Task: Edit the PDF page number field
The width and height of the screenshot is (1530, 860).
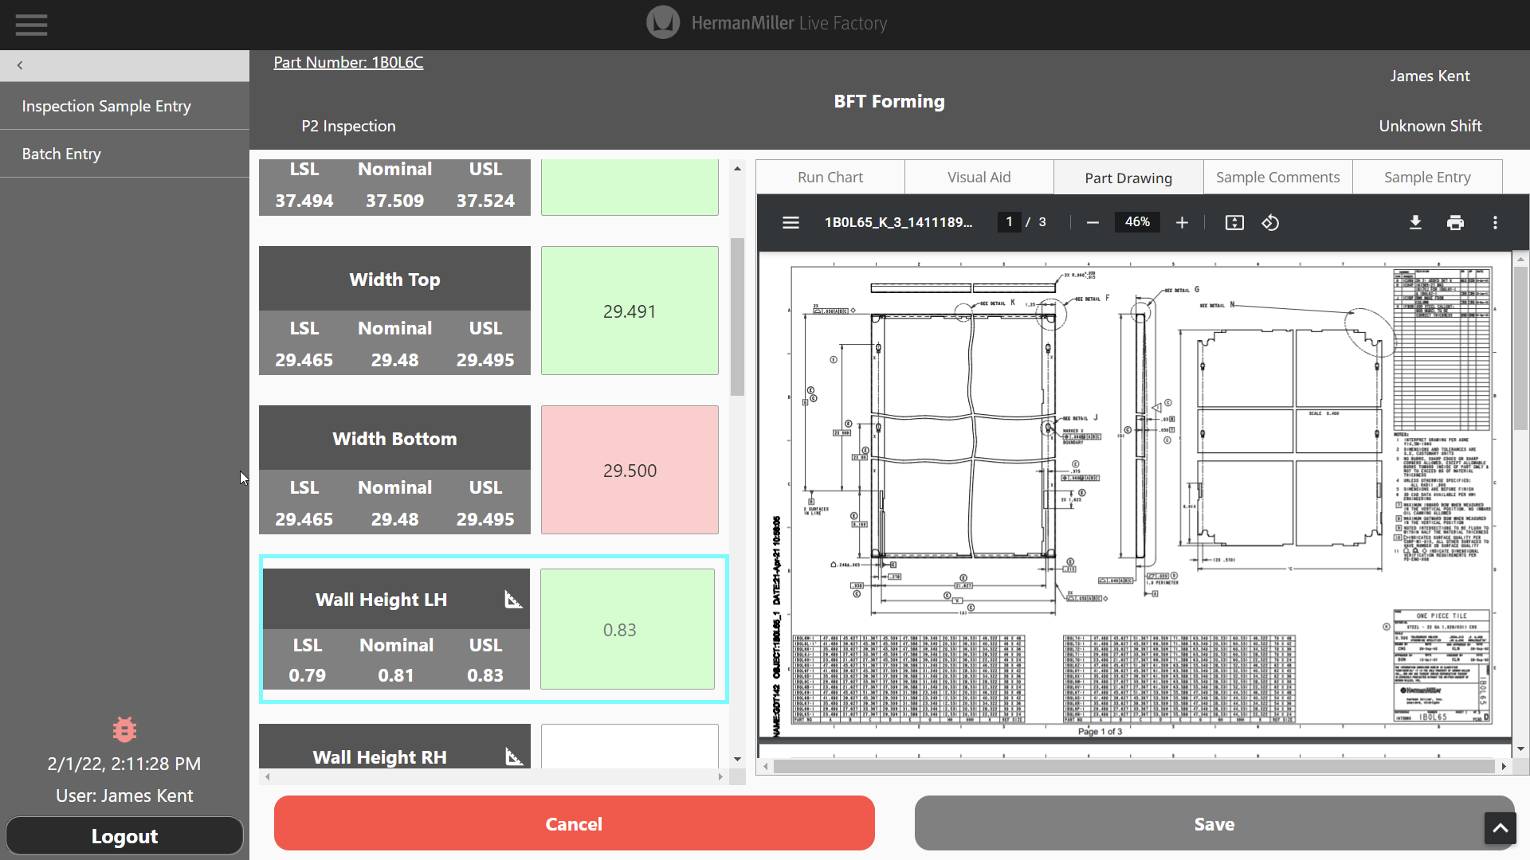Action: [1009, 222]
